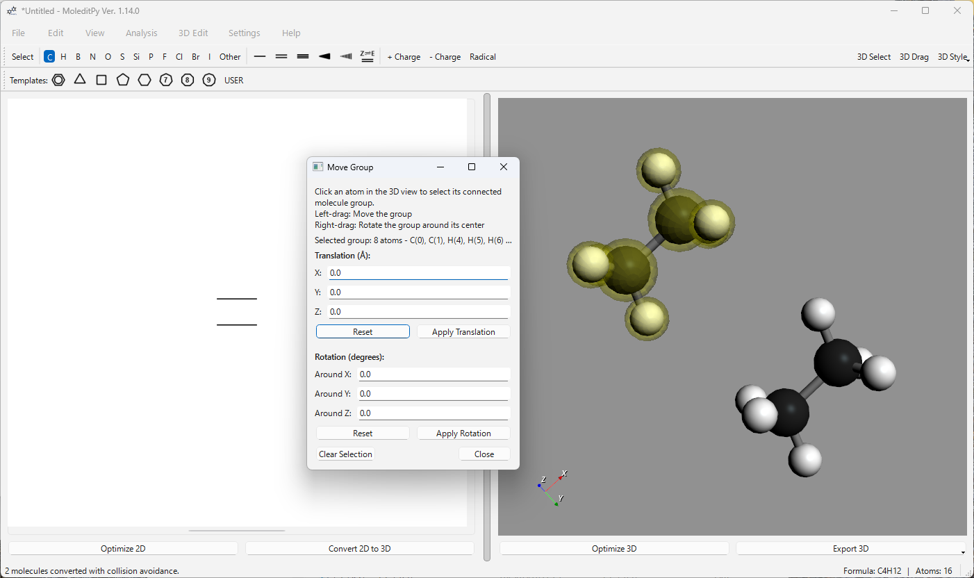Activate the Z/E stereo bond tool
Viewport: 974px width, 578px height.
pyautogui.click(x=368, y=57)
